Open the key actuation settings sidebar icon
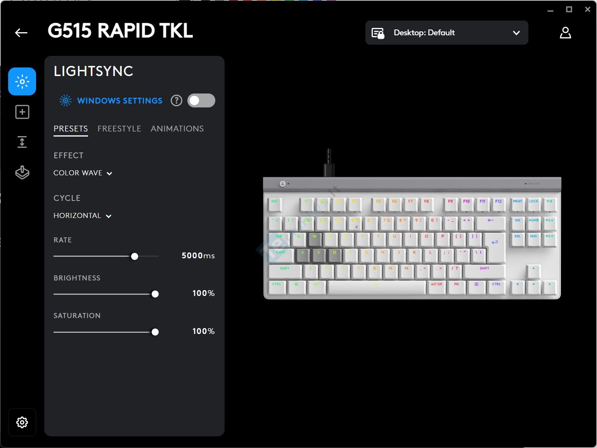597x448 pixels. 22,142
